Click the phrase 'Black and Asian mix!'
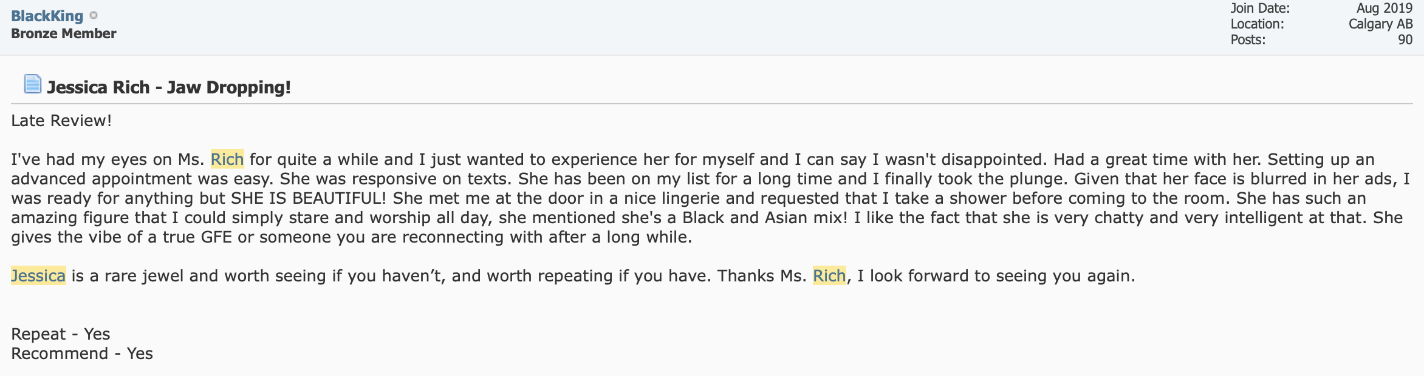 (x=765, y=218)
